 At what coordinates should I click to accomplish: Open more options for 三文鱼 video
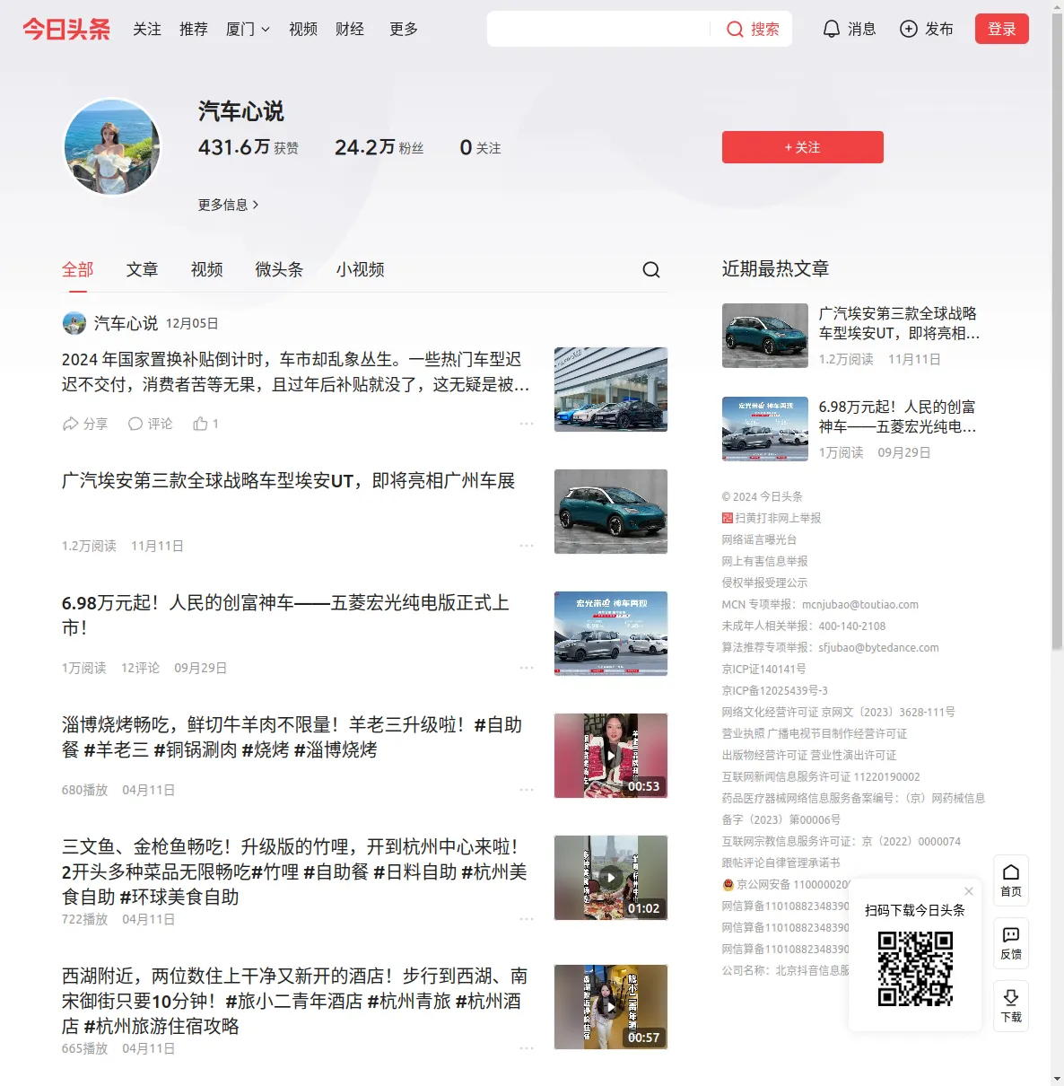[x=527, y=919]
